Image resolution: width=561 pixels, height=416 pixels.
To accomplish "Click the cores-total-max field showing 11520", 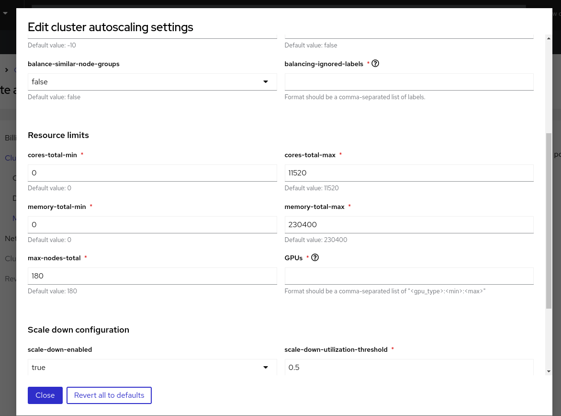I will pyautogui.click(x=409, y=173).
